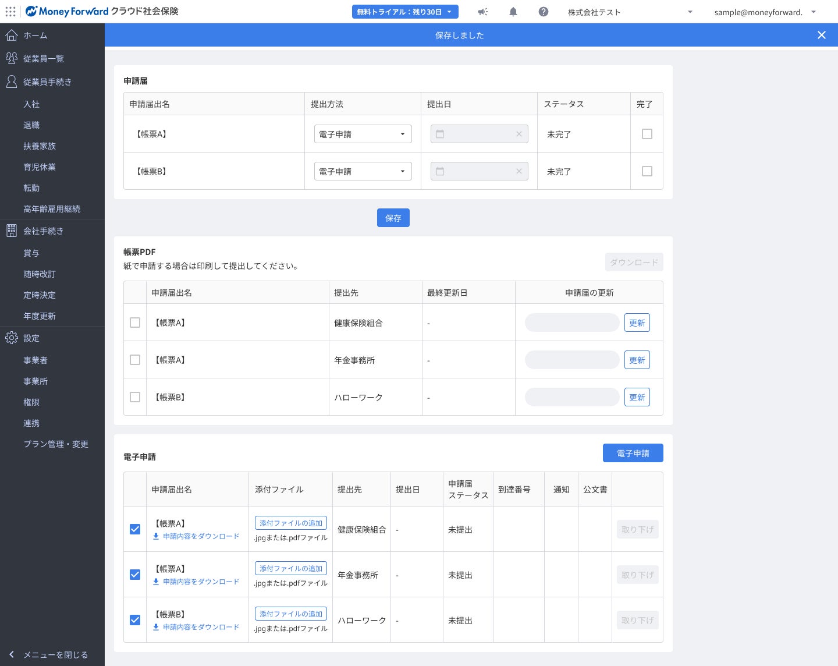Image resolution: width=838 pixels, height=666 pixels.
Task: Open 随時改訂 sidebar item
Action: tap(40, 274)
